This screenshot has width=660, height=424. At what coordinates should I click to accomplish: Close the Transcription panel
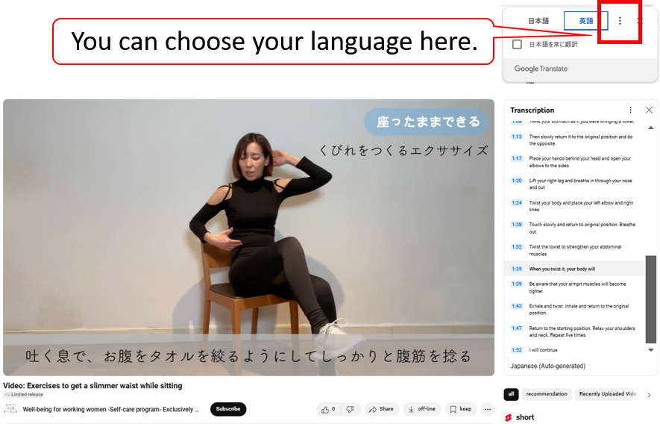coord(649,110)
